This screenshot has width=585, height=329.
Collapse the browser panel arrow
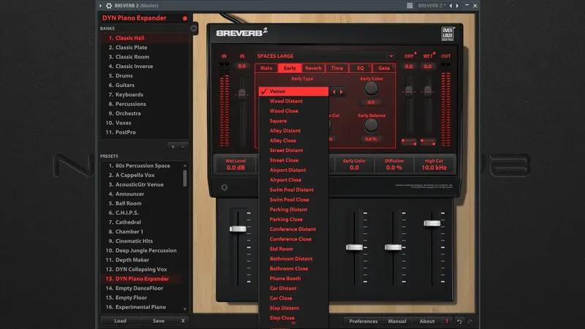[x=194, y=29]
